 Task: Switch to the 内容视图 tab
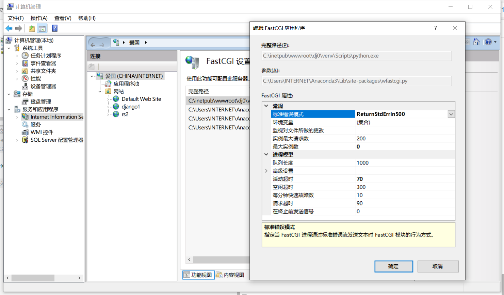[x=230, y=275]
